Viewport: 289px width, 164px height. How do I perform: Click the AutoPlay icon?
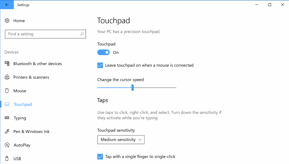coord(7,145)
